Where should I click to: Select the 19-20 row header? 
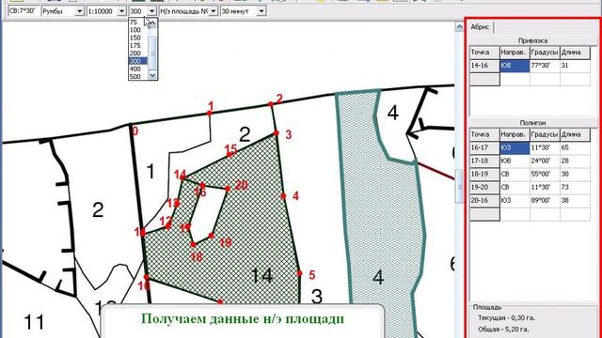point(485,188)
